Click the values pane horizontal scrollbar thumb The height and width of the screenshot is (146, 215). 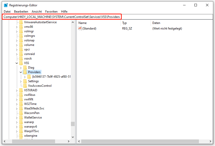click(140, 141)
